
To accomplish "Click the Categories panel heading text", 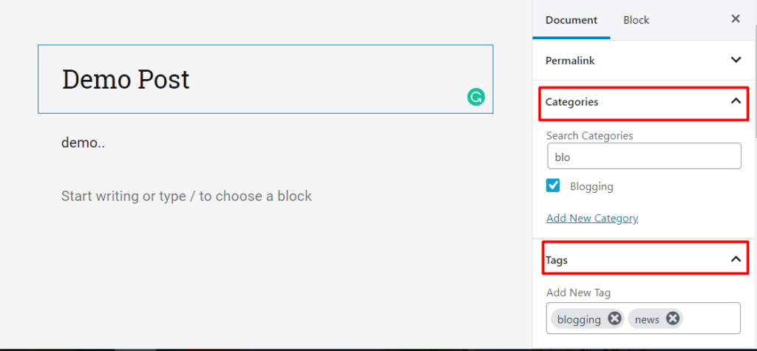I will 572,102.
